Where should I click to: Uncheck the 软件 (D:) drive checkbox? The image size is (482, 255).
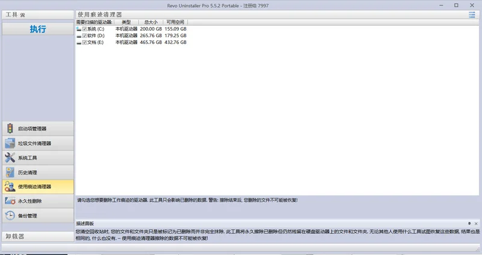84,36
